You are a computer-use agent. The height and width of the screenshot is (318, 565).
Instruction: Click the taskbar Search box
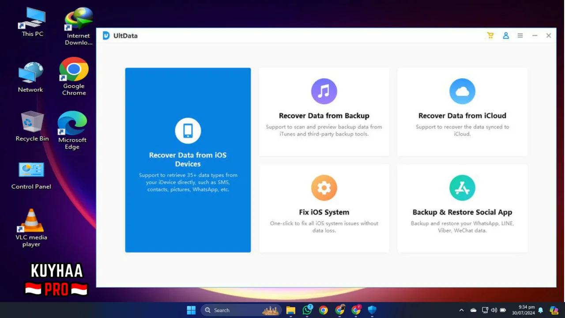tap(241, 310)
